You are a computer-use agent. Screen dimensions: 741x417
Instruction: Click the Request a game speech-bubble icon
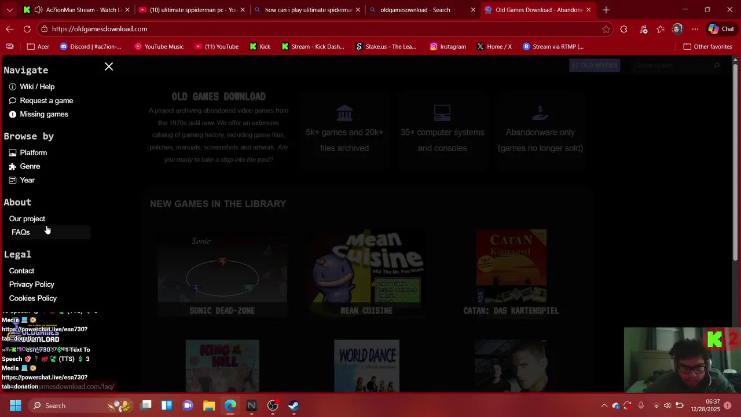click(13, 100)
